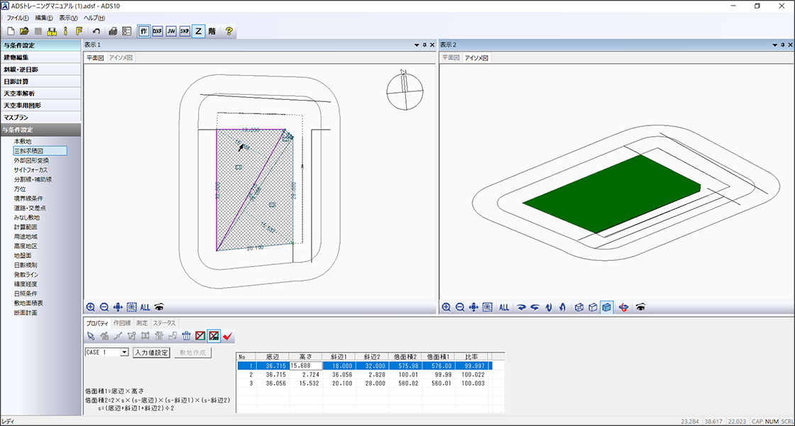Edit the 高さ field showing 15.688
This screenshot has width=795, height=426.
tap(306, 366)
